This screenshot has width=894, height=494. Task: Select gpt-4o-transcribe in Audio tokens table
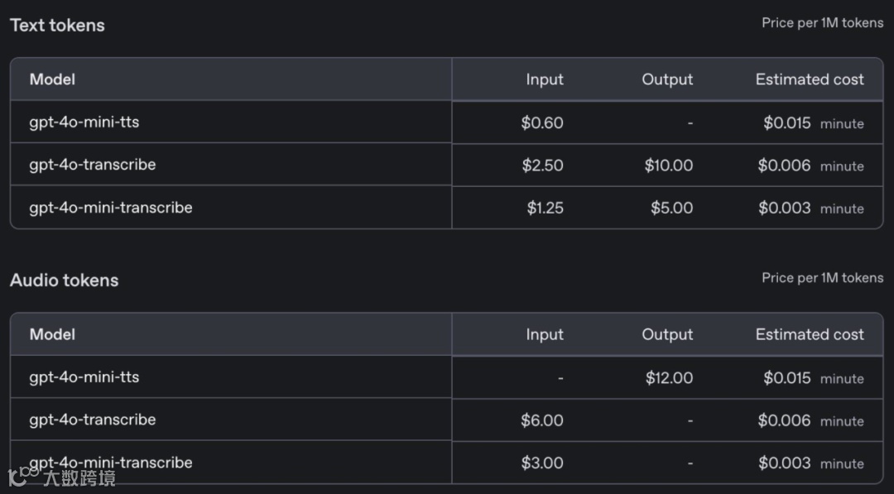point(92,420)
